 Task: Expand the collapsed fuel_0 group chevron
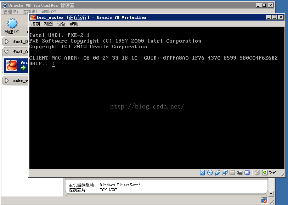tap(7, 41)
